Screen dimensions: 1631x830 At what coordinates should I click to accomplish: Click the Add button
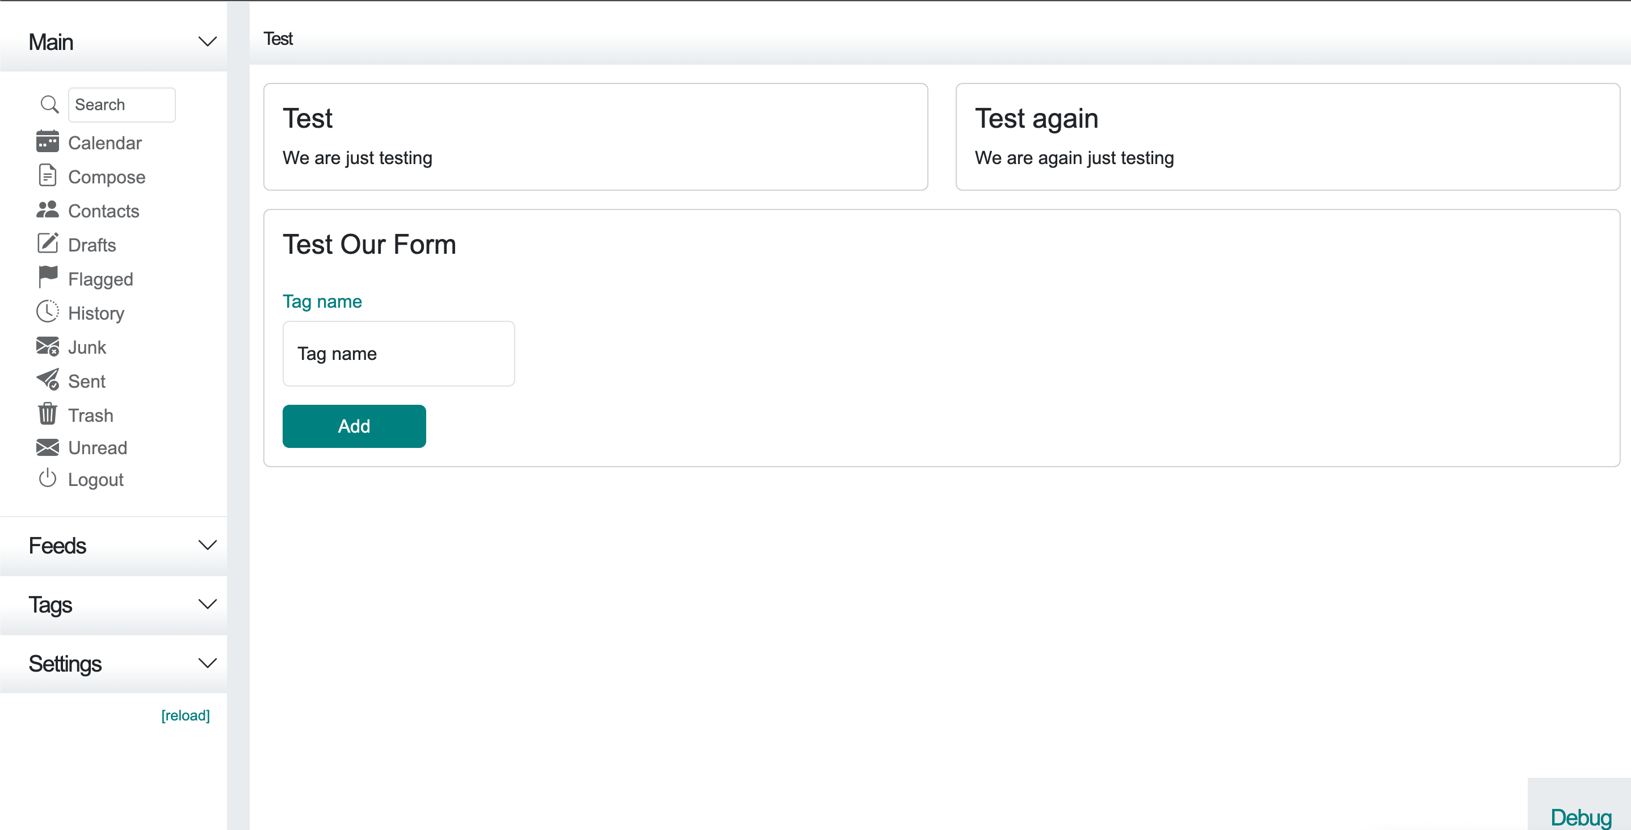click(x=354, y=426)
